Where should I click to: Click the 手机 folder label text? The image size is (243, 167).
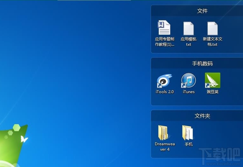point(189,144)
